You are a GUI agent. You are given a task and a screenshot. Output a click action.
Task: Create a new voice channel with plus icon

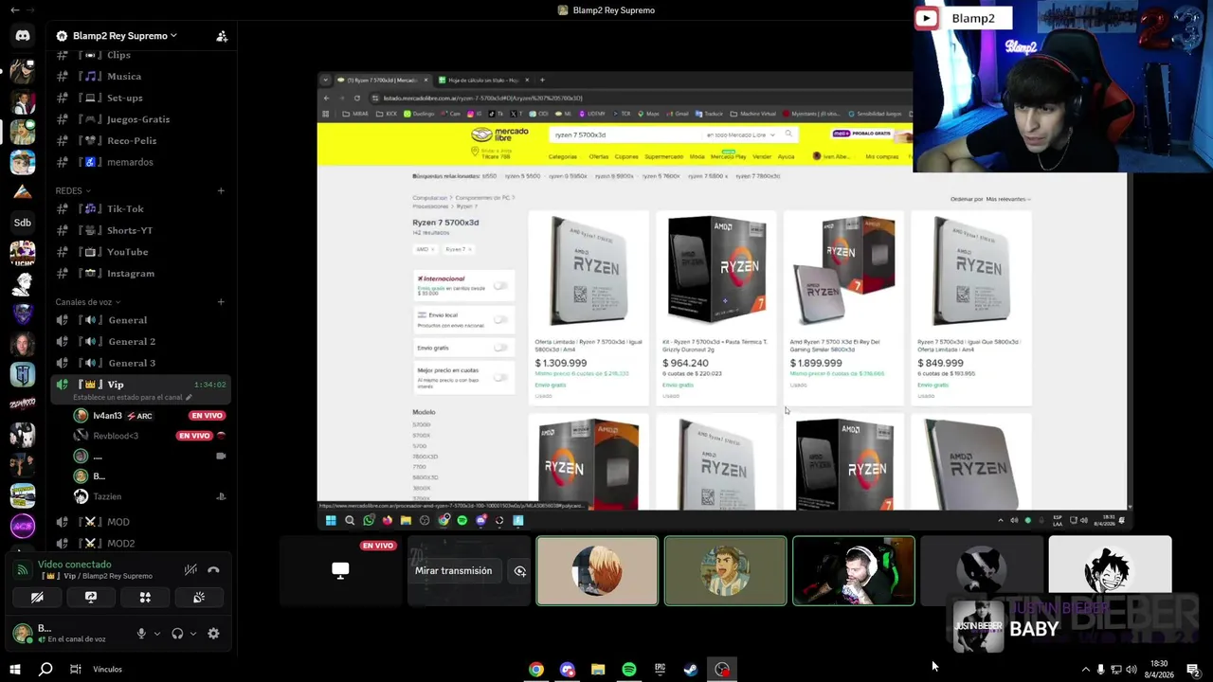tap(221, 302)
